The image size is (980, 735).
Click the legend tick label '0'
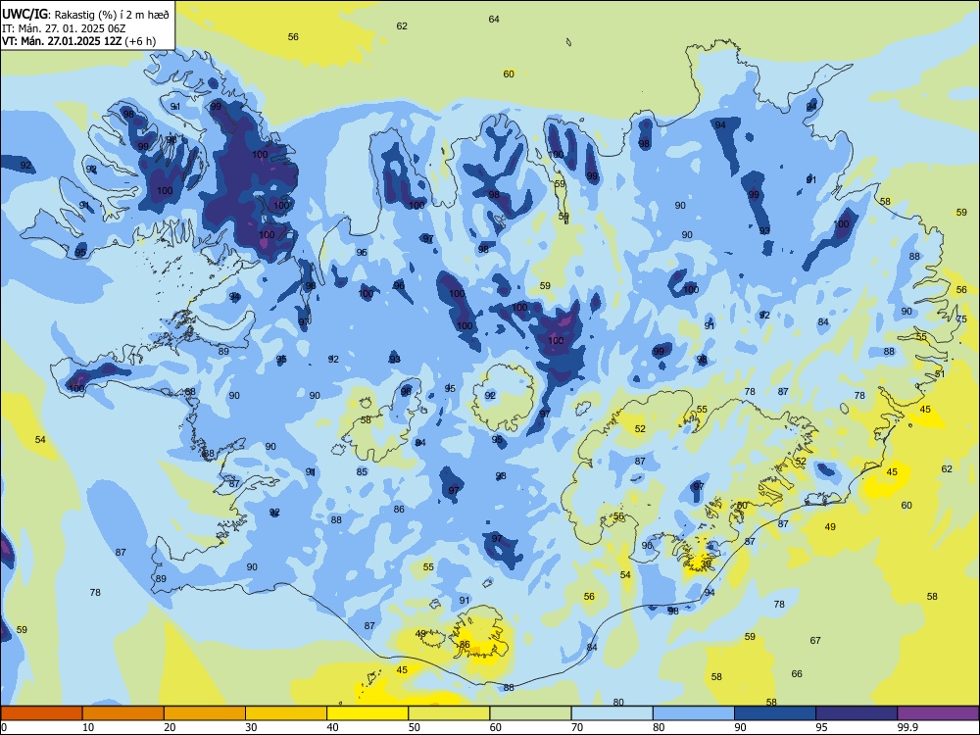click(x=3, y=727)
